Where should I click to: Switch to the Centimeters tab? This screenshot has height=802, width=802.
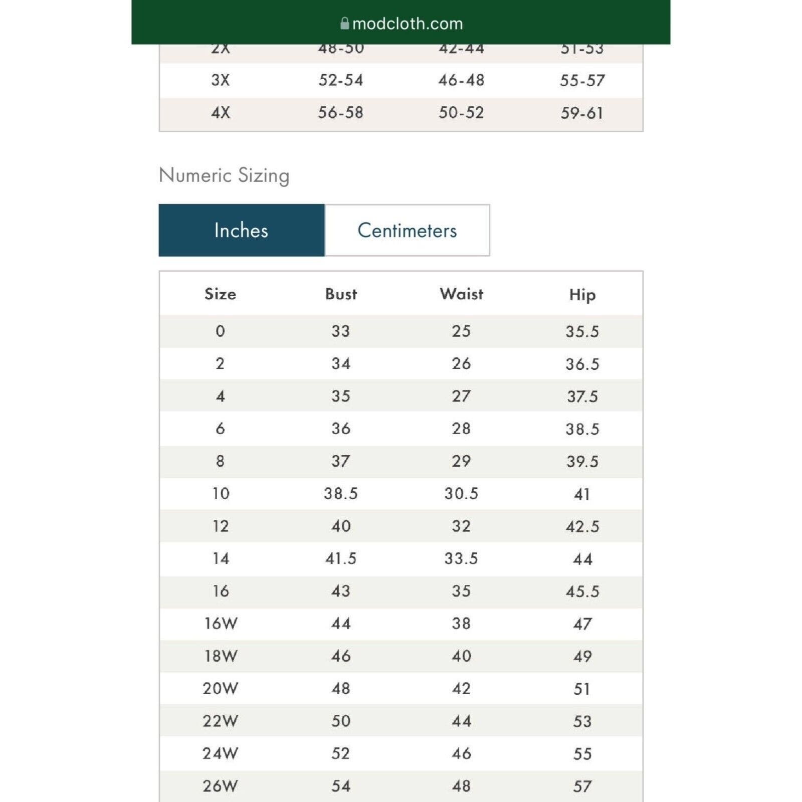click(407, 230)
